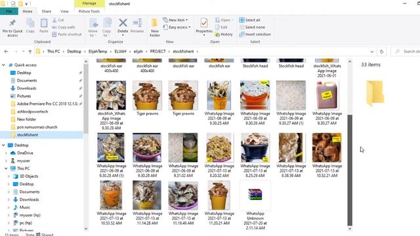Screen dimensions: 420x236
Task: Open OneDrive in navigation pane
Action: coord(25,153)
